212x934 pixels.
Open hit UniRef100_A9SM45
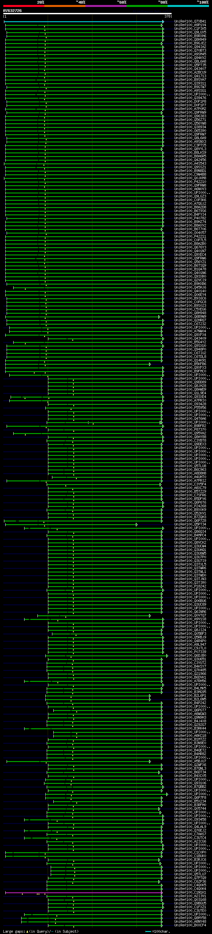tap(190, 54)
